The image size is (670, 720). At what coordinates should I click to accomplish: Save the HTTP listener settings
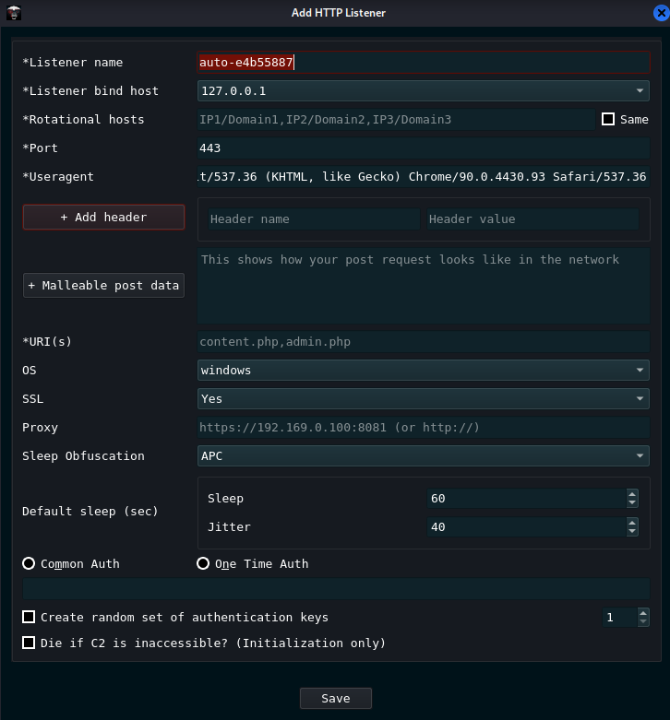click(335, 698)
